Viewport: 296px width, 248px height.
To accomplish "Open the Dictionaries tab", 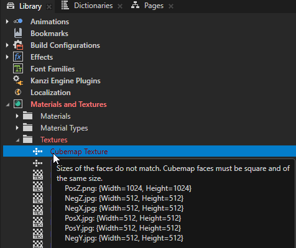I will (93, 6).
